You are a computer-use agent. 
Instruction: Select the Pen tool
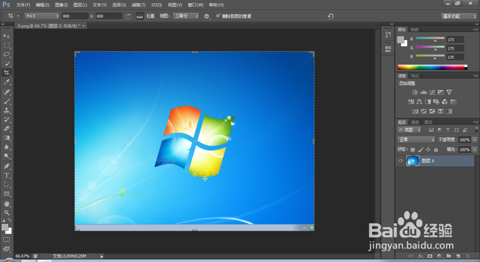click(6, 166)
